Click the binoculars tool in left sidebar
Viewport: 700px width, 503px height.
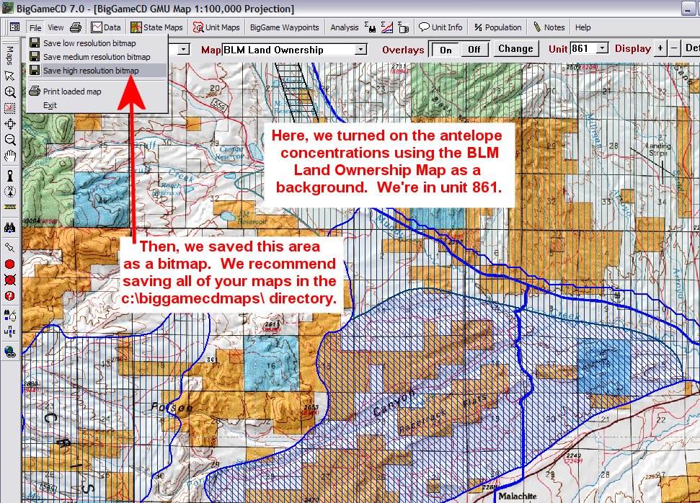click(x=10, y=228)
